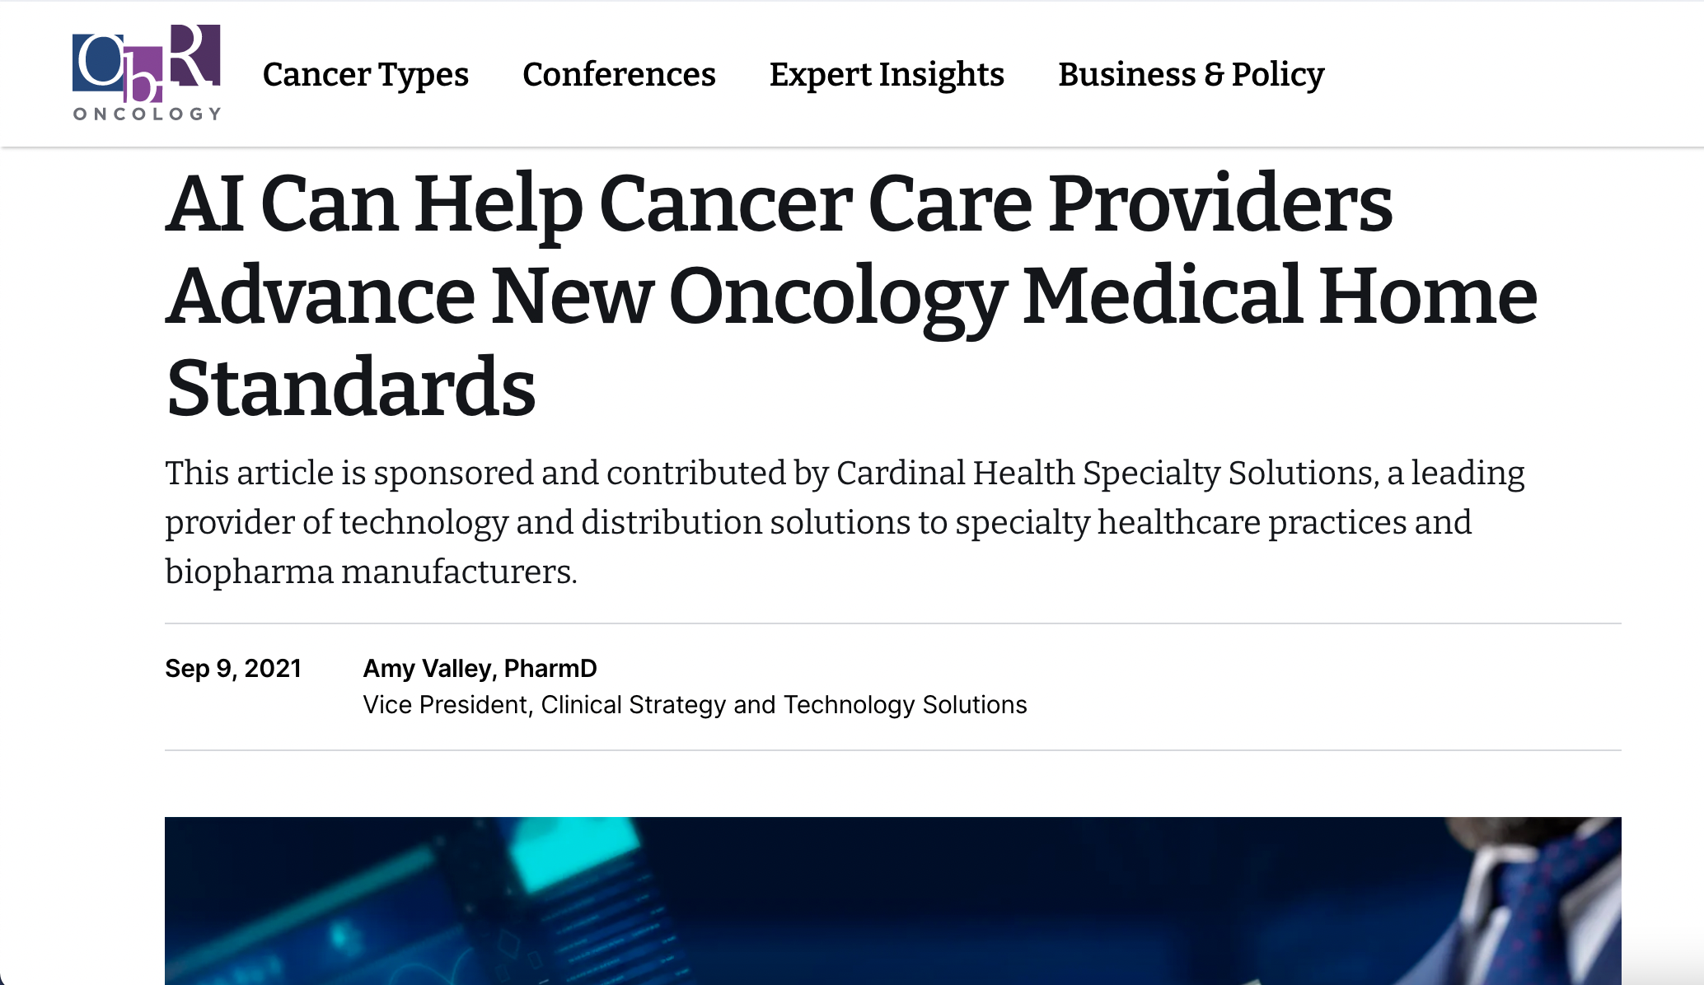The height and width of the screenshot is (985, 1704).
Task: Expand the Business & Policy dropdown
Action: click(1191, 75)
